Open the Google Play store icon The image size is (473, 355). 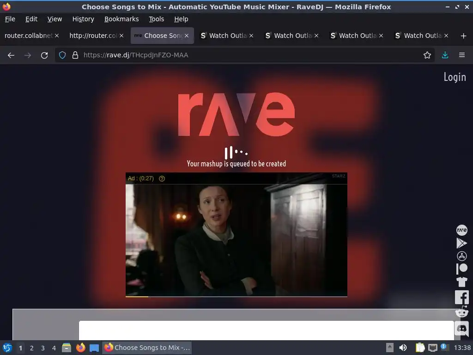click(461, 243)
